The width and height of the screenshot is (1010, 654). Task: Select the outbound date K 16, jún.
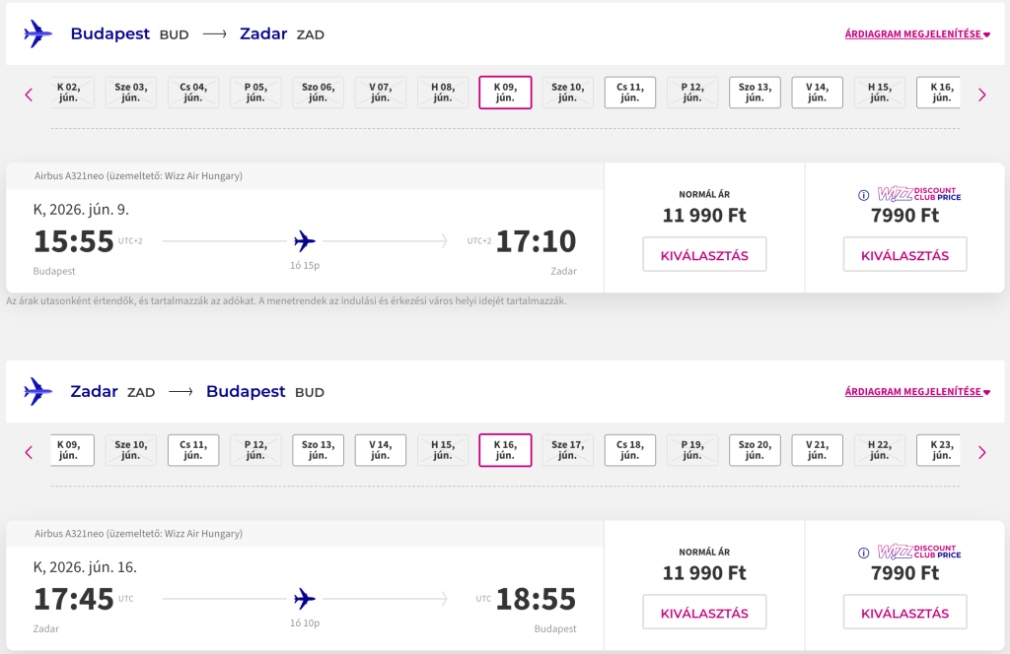click(941, 93)
